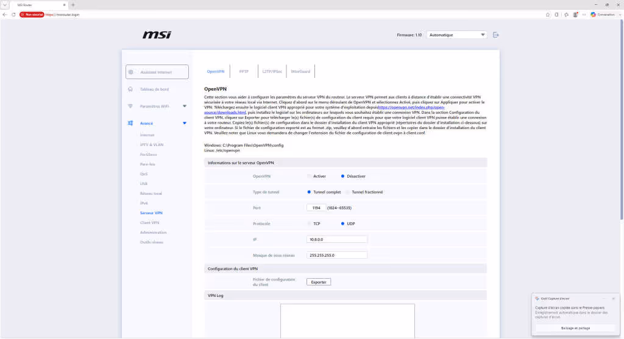Click the Port number input field

point(316,208)
